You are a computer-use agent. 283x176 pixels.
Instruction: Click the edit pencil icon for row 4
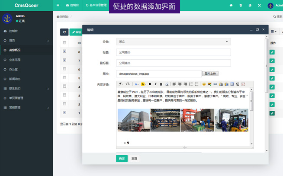click(x=272, y=87)
